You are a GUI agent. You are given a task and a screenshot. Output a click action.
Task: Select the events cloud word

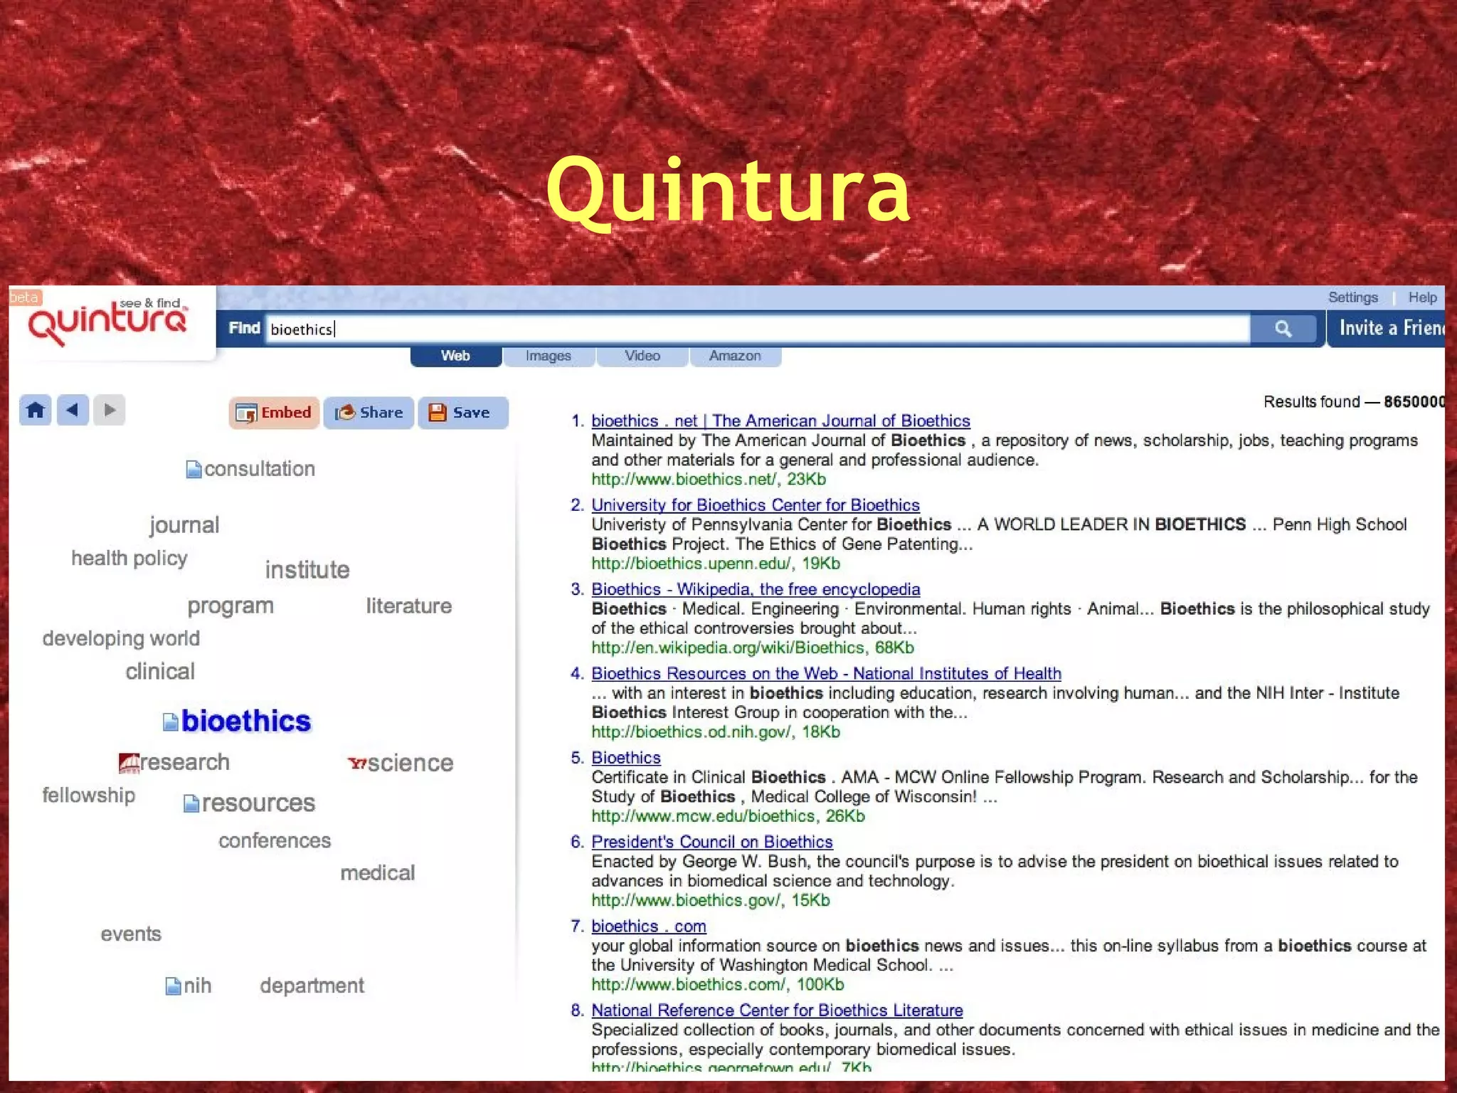131,934
